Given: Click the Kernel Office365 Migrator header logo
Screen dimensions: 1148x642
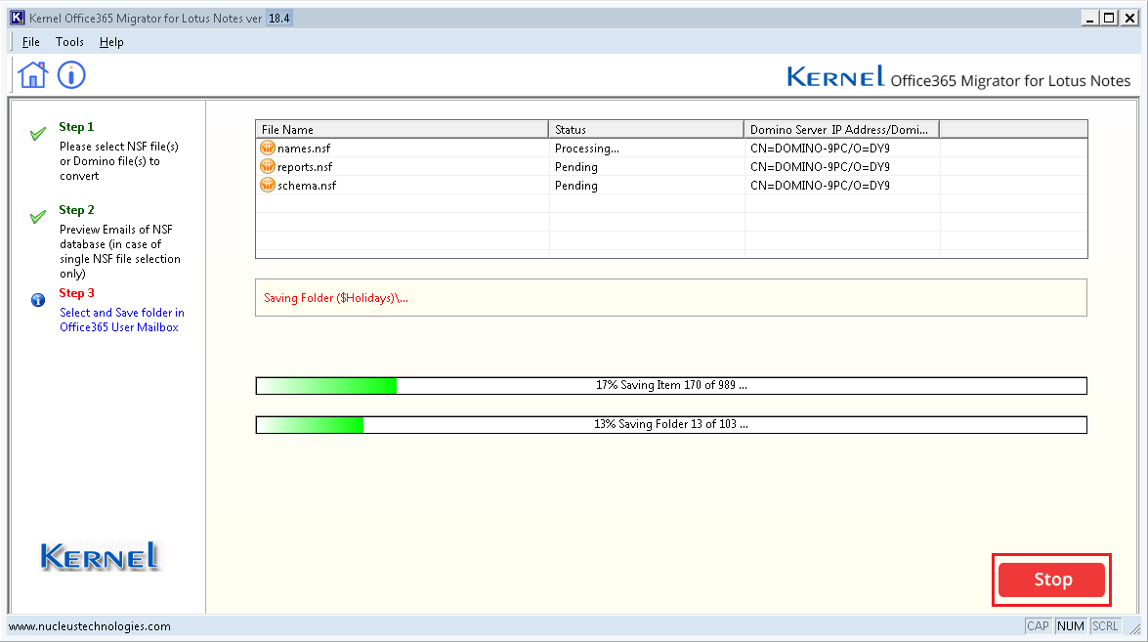Looking at the screenshot, I should click(x=958, y=77).
